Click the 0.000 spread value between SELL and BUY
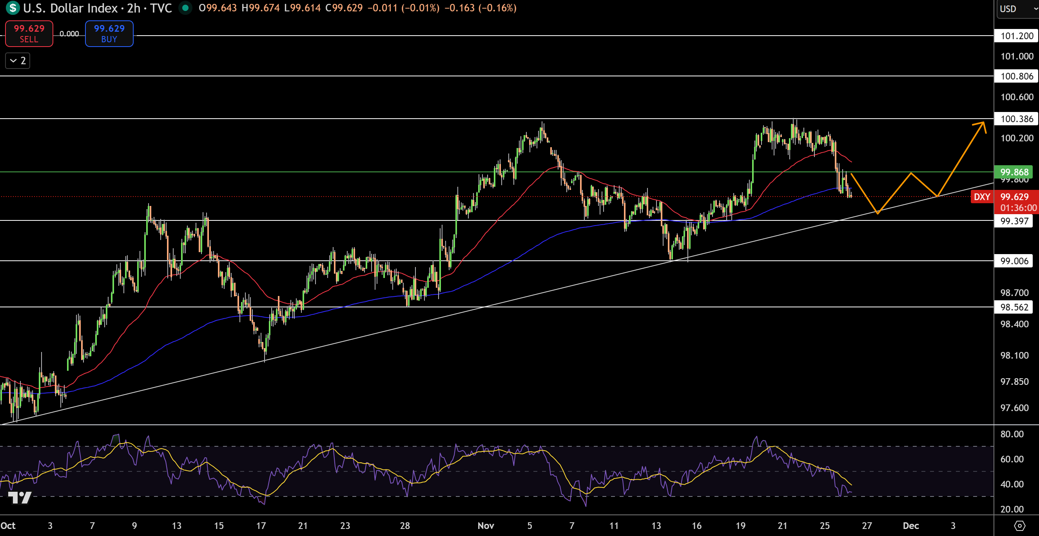 69,34
